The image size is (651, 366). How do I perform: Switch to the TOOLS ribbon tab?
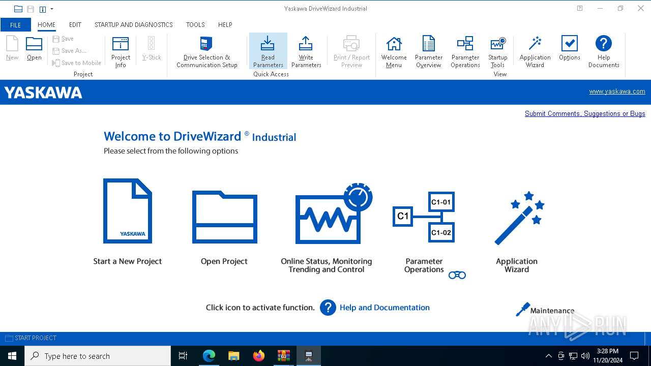195,24
